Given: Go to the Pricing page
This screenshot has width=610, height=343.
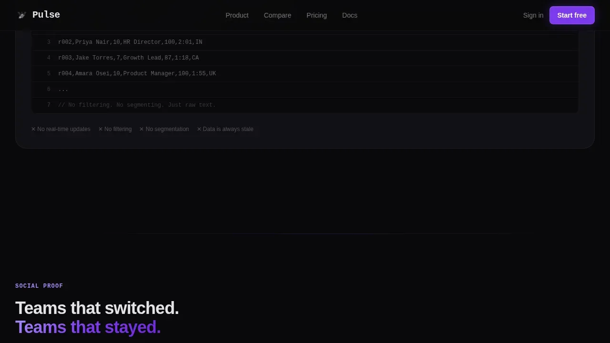Looking at the screenshot, I should pos(316,15).
